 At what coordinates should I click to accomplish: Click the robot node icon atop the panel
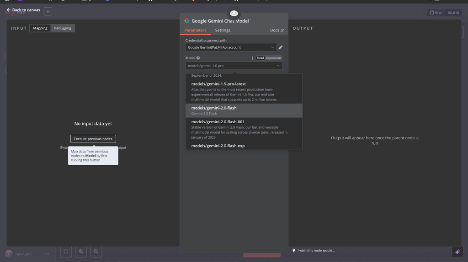click(234, 13)
